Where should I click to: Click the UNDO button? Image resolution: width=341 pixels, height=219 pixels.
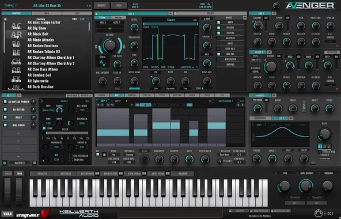point(119,5)
